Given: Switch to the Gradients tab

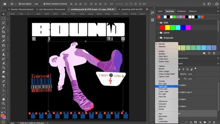Looking at the screenshot, I should coord(181,11).
